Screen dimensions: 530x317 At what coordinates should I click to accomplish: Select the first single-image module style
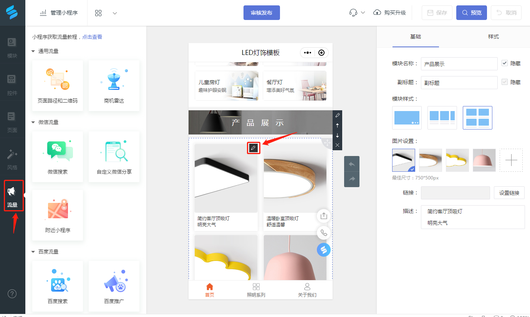tap(407, 118)
